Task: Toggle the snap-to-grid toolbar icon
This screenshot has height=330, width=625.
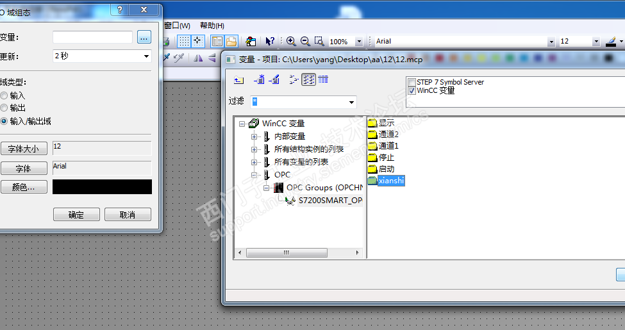Action: [x=198, y=41]
